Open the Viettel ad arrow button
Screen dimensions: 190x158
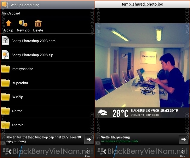(x=184, y=139)
